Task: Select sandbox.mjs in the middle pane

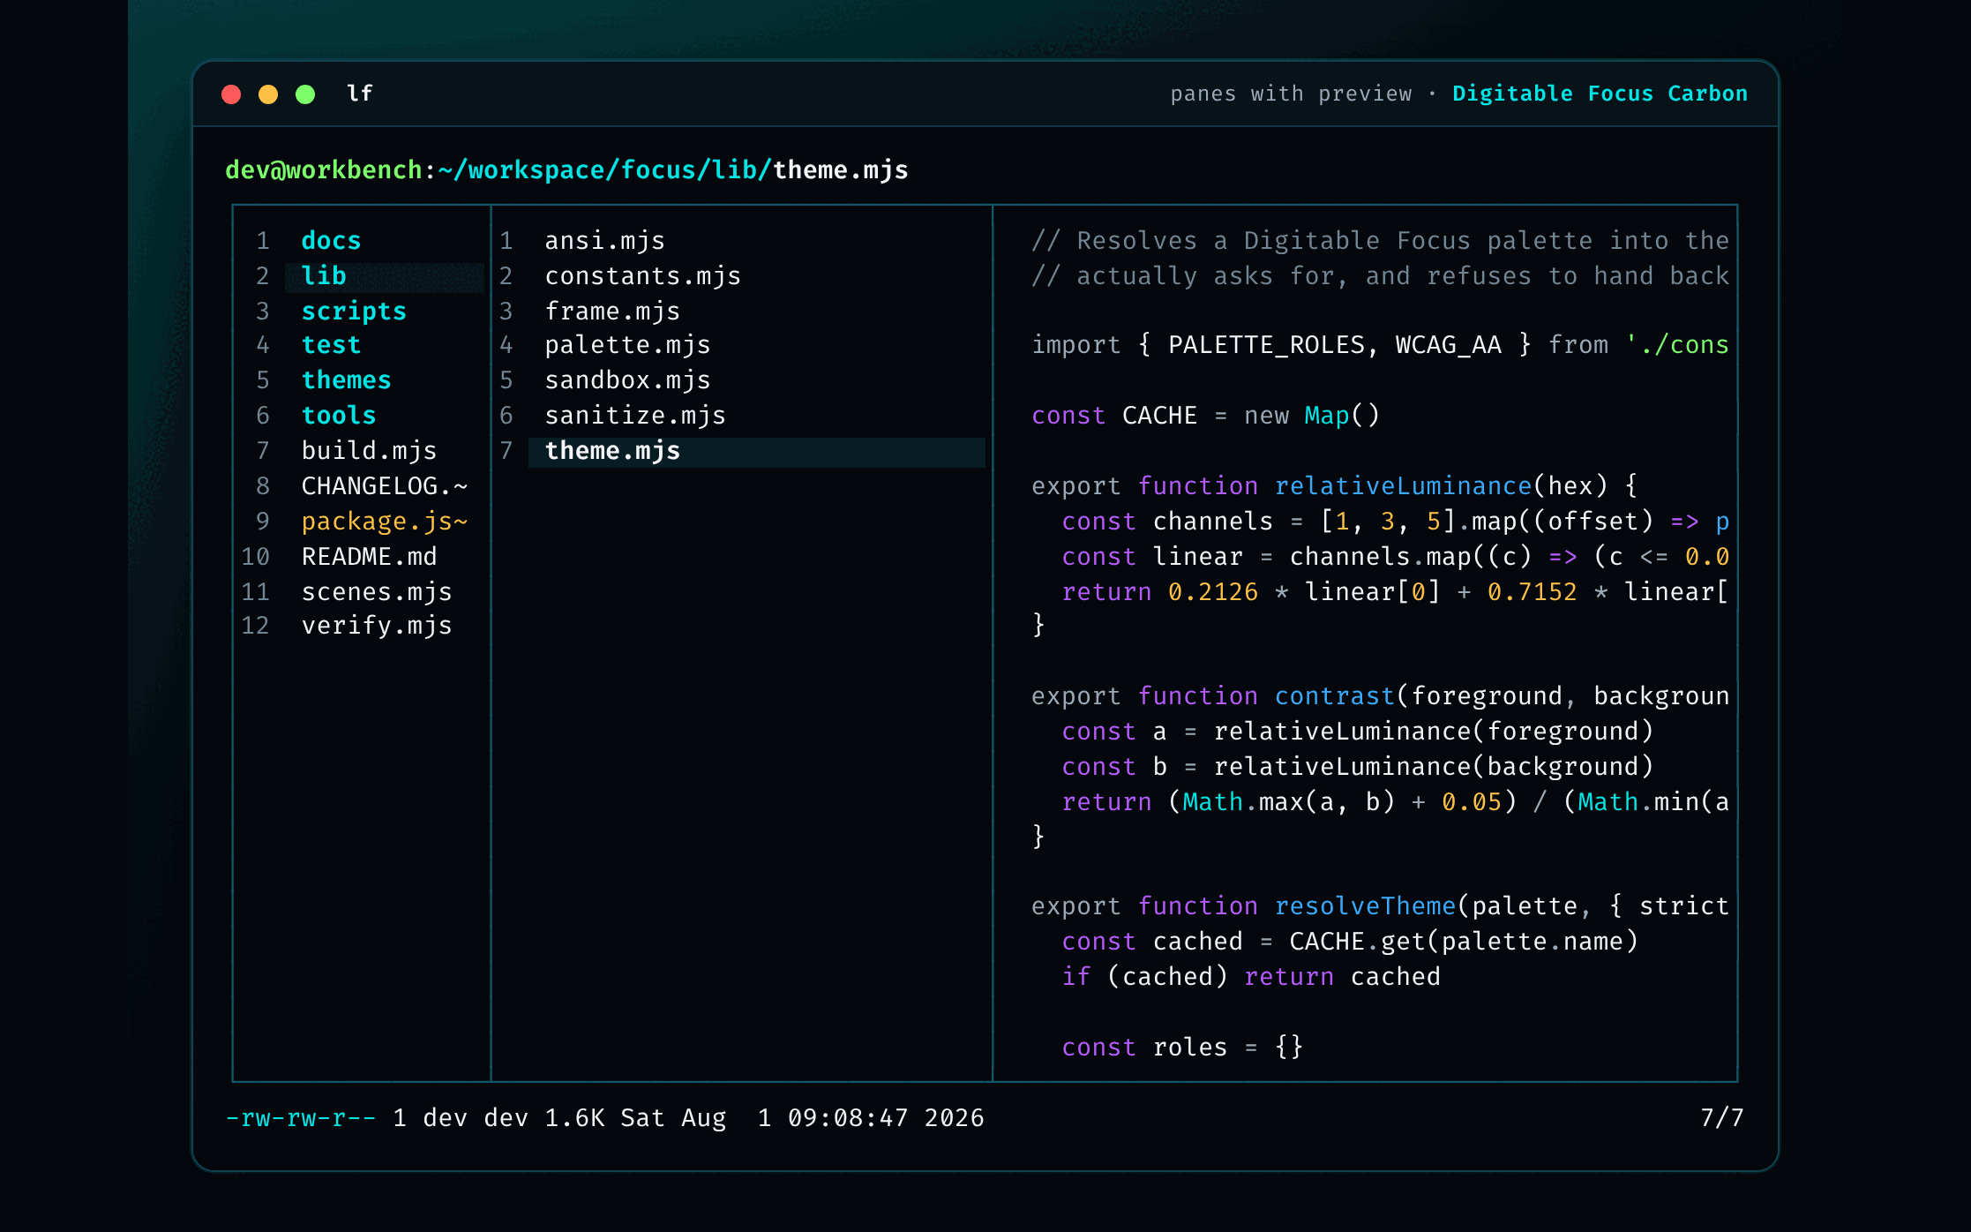Action: [x=627, y=380]
